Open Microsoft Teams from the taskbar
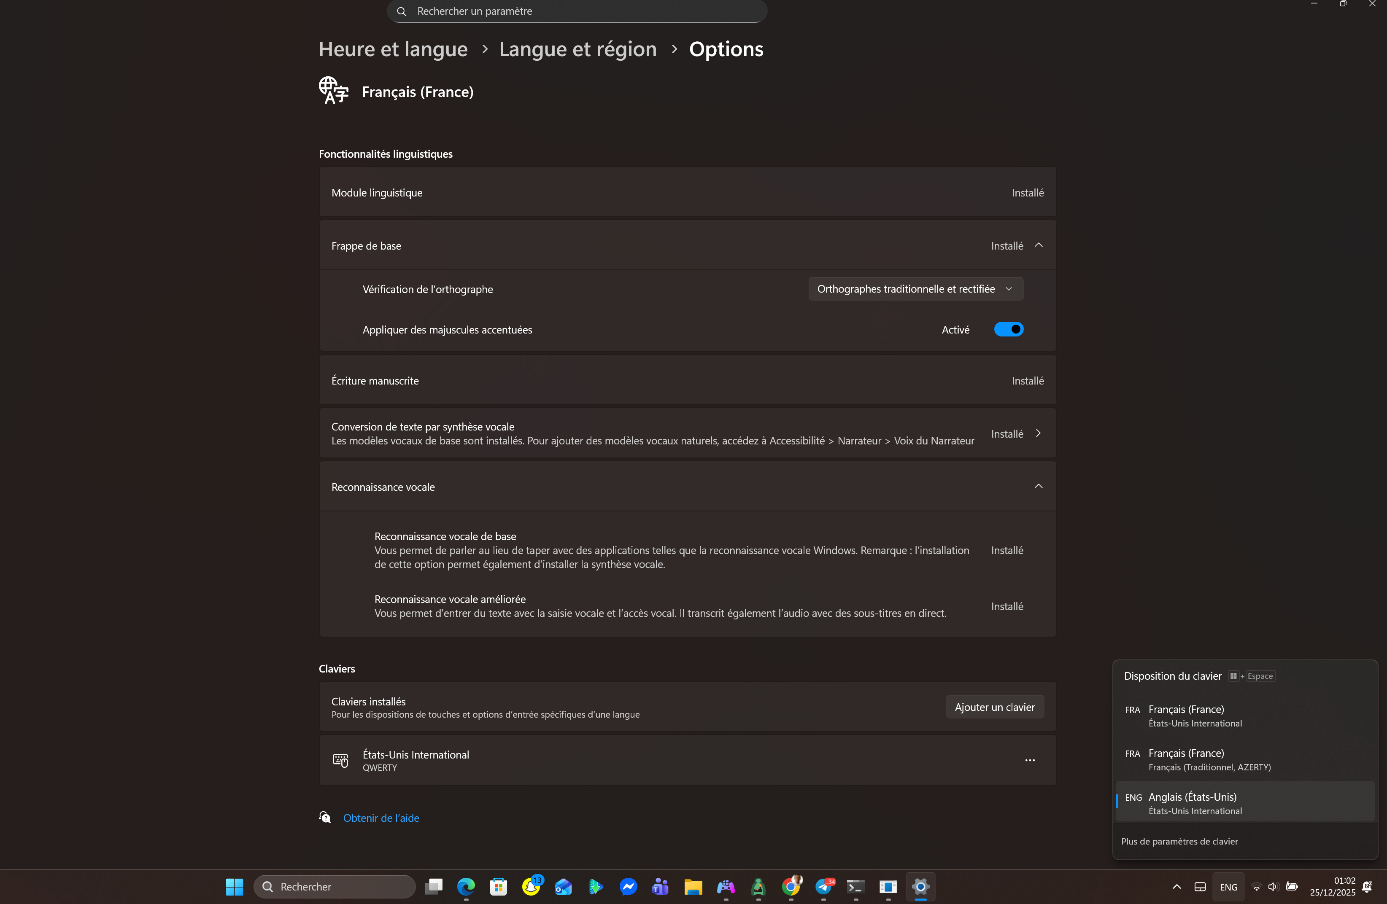Screen dimensions: 1387x904 661,887
